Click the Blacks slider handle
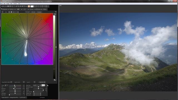Viewport: 178px width, 100px height. coord(38,89)
